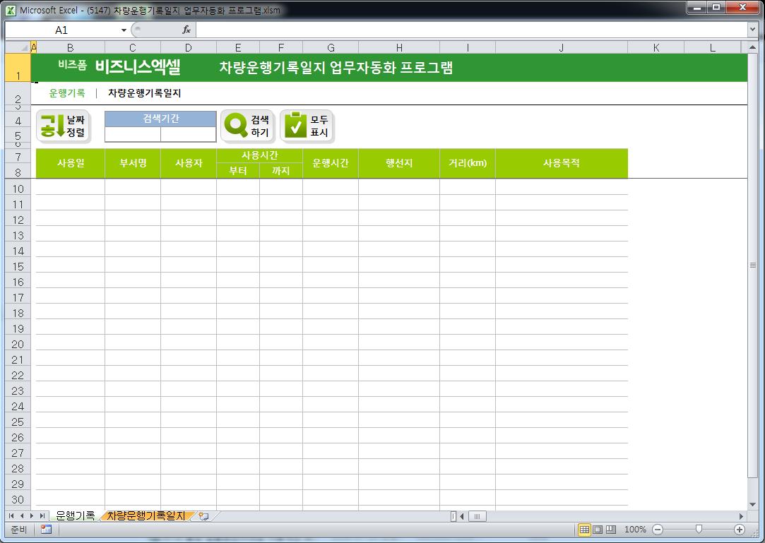This screenshot has width=765, height=543.
Task: Open the Name Box dropdown arrow
Action: (124, 30)
